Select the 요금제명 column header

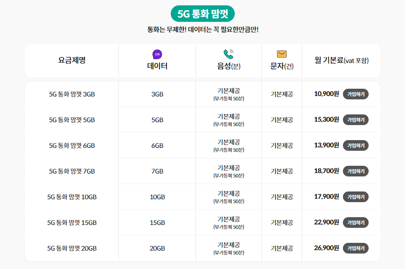72,61
